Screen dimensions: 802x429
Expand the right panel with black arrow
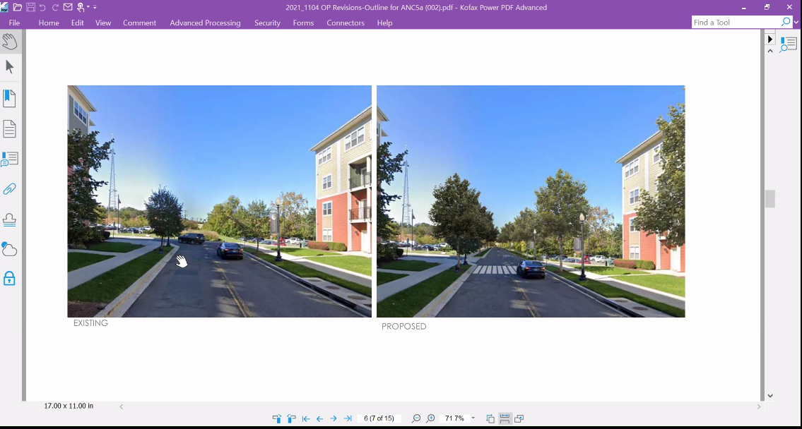point(771,40)
